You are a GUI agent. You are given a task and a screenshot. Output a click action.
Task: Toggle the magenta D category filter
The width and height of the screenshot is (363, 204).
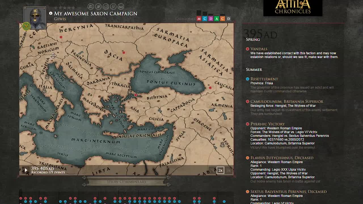pyautogui.click(x=211, y=19)
